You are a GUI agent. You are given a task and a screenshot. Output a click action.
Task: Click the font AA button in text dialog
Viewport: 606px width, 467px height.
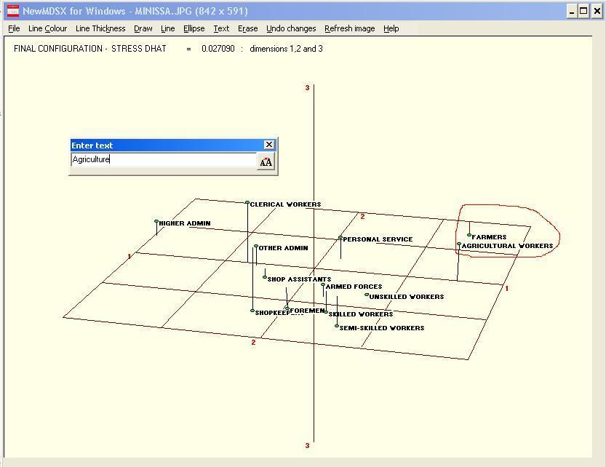click(x=266, y=162)
